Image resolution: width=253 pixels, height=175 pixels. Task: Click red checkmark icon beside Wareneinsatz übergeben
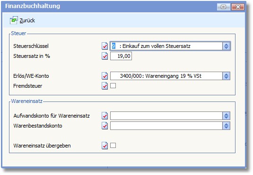coord(105,146)
